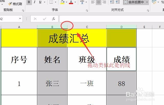Select column A header
The width and height of the screenshot is (164, 105).
19,27
